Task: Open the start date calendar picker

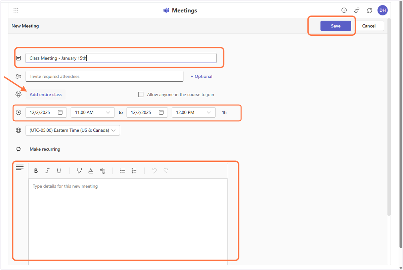Action: tap(60, 112)
